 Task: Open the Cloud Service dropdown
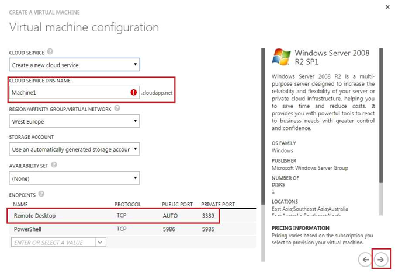[x=74, y=65]
